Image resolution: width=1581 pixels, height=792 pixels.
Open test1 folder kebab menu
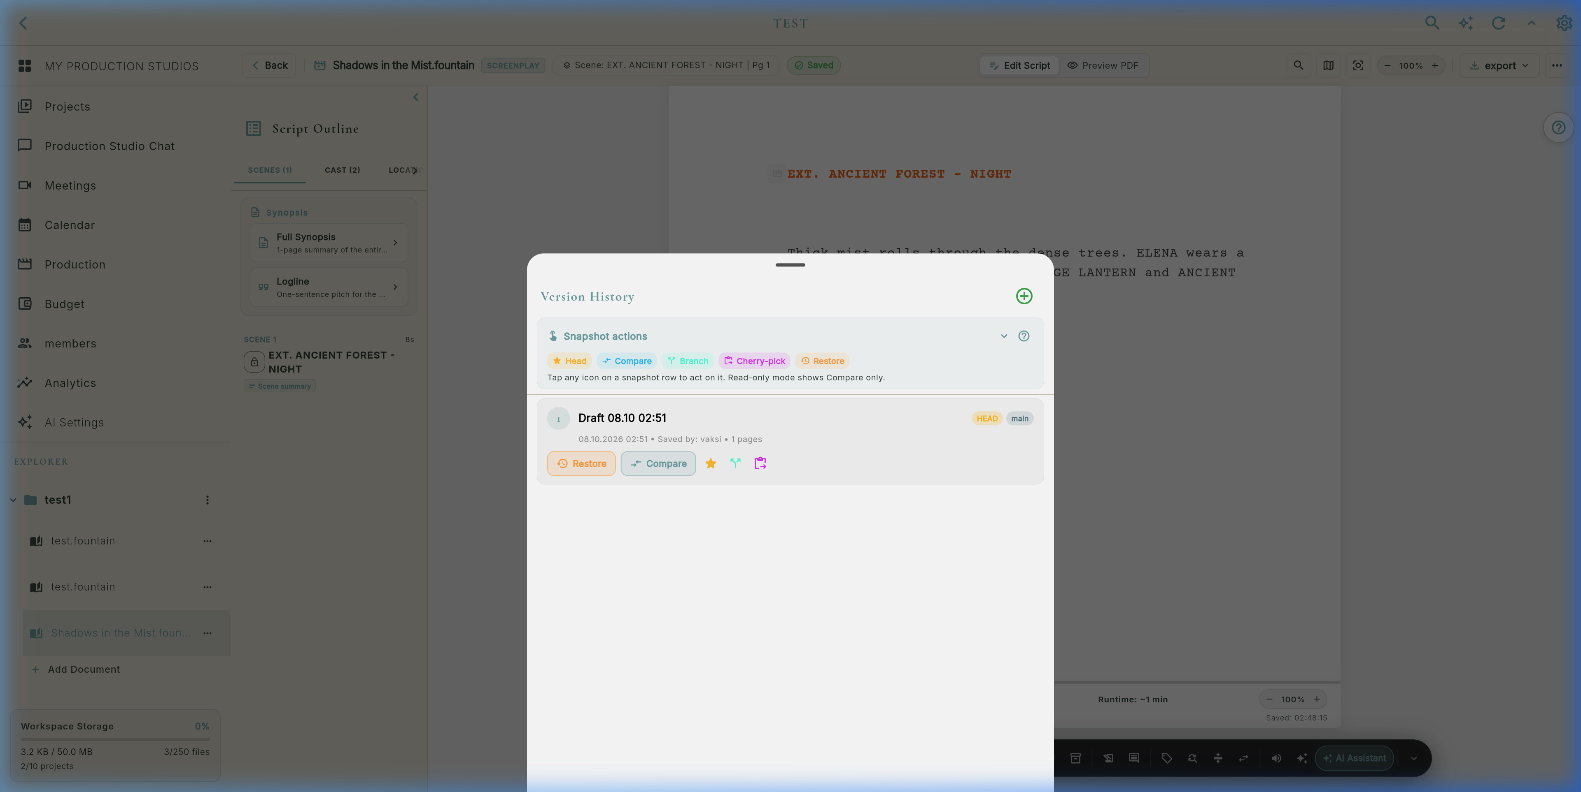coord(208,500)
